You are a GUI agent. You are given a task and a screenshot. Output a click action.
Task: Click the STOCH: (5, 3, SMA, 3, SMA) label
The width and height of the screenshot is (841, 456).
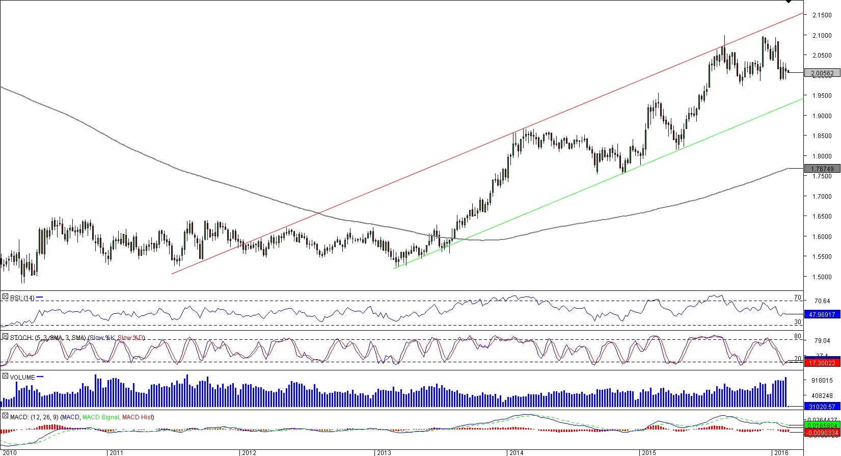coord(48,337)
